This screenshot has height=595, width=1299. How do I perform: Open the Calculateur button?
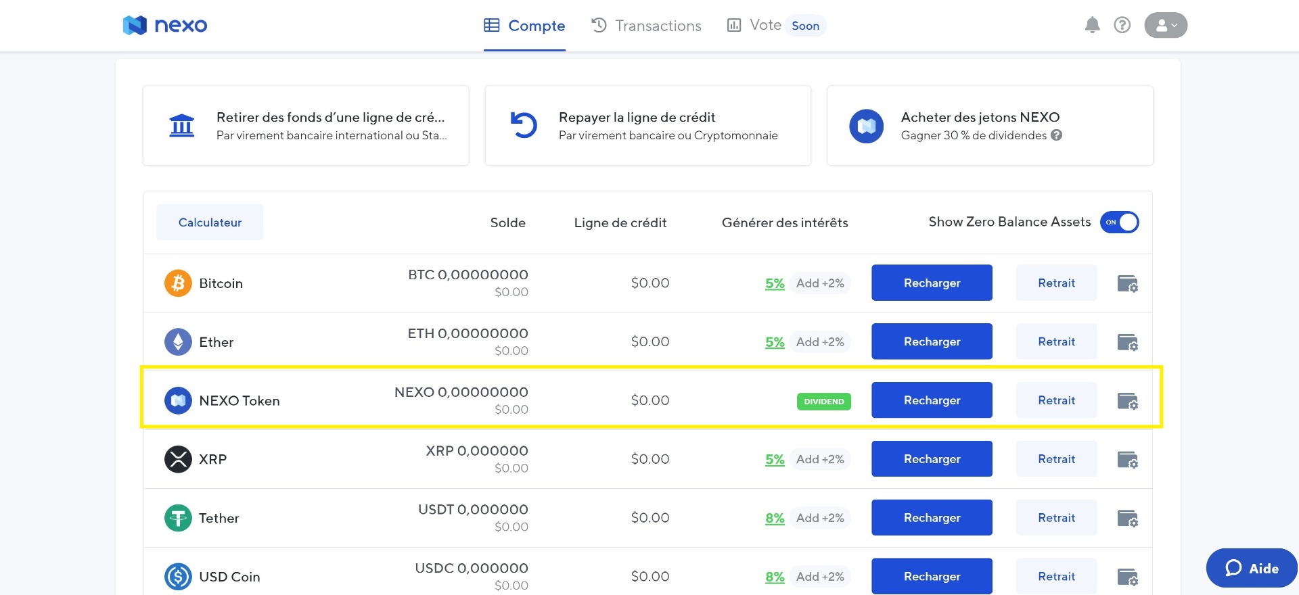(x=210, y=222)
